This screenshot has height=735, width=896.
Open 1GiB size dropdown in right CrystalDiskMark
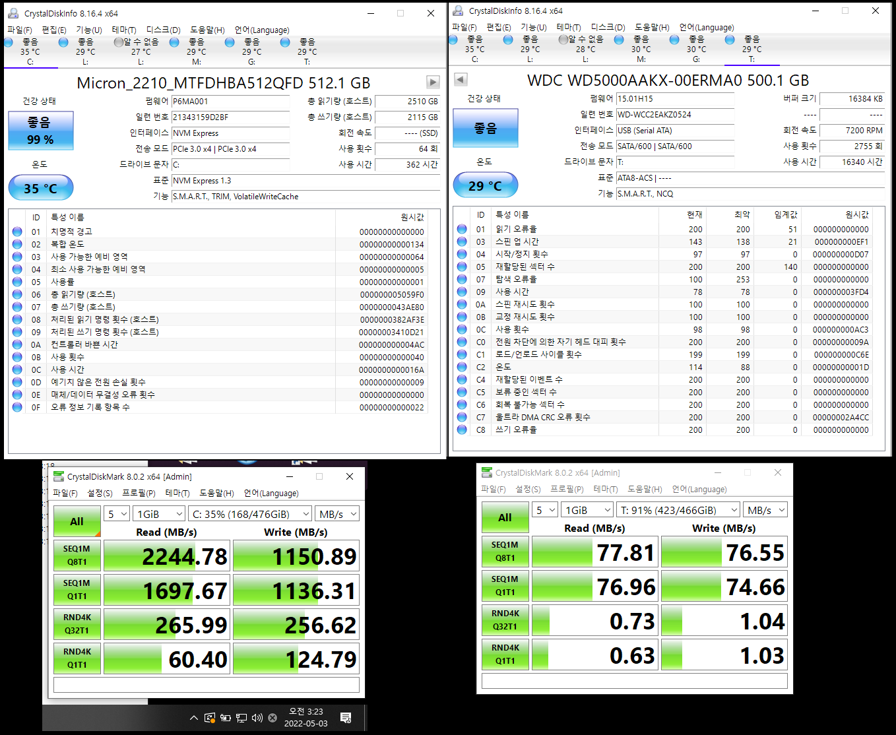[x=587, y=510]
